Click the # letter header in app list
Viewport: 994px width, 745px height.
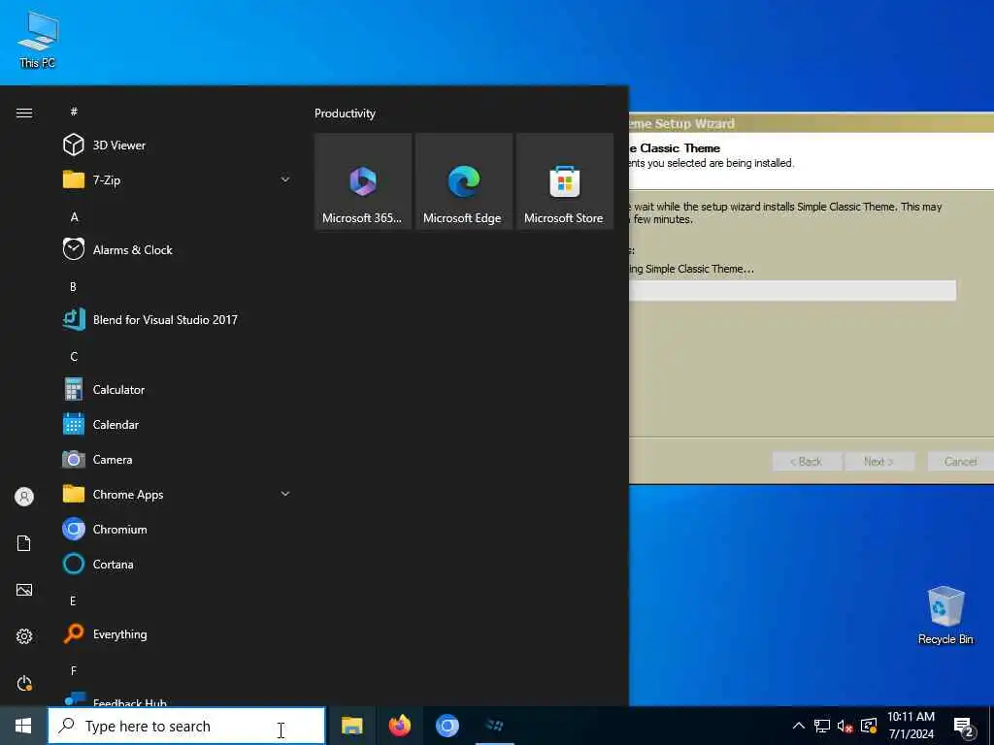(74, 112)
